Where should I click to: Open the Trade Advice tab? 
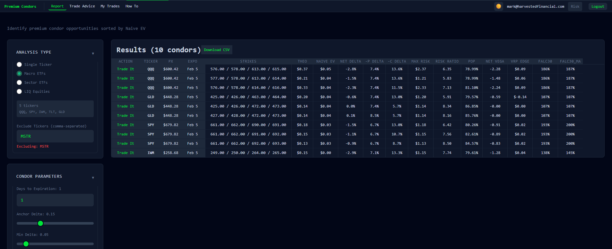pos(82,6)
